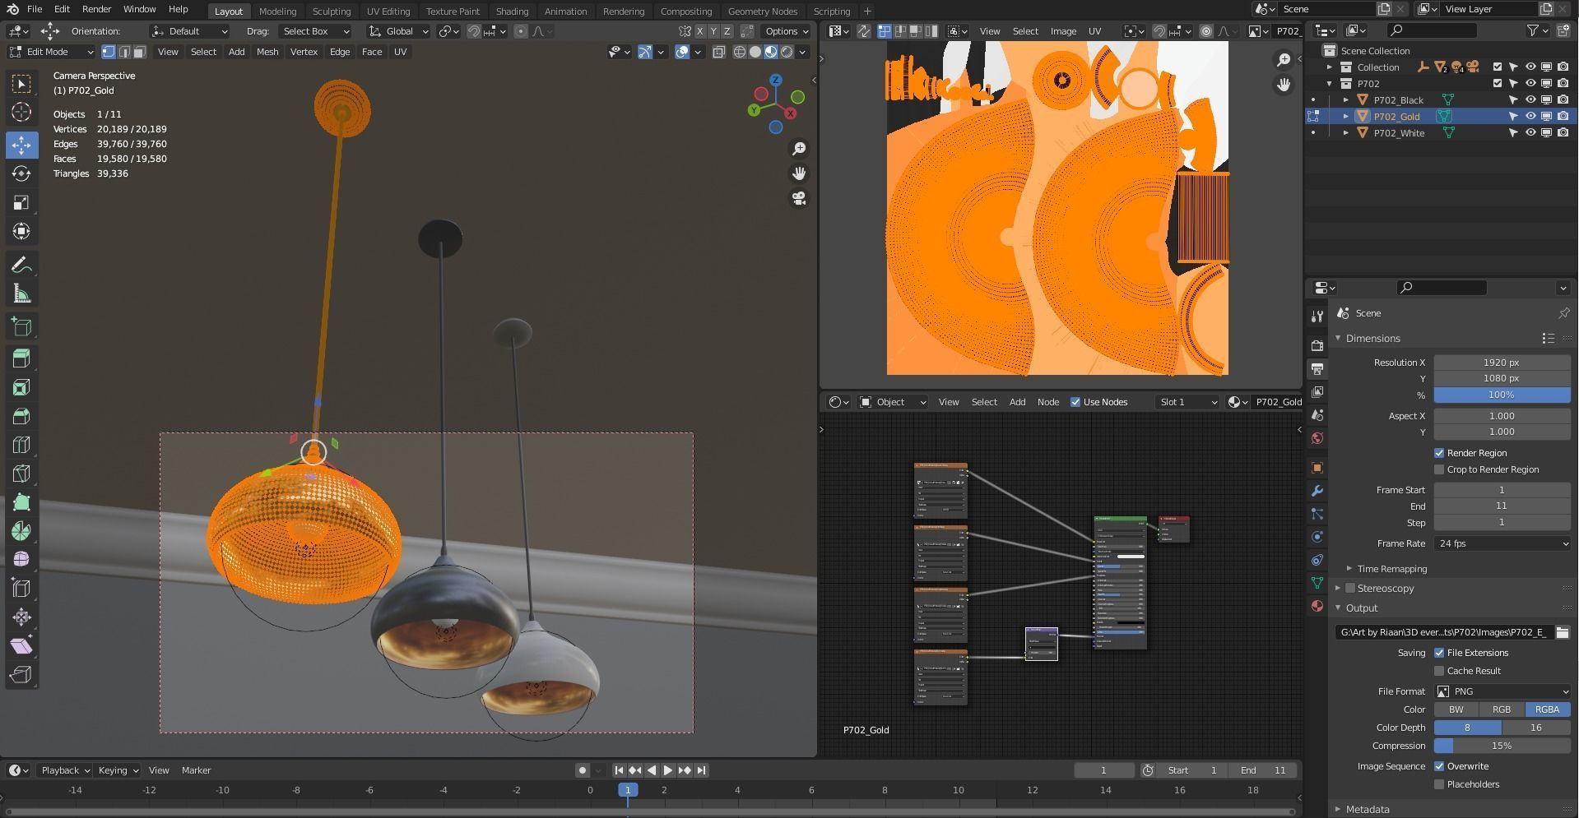Open the Node menu in shader editor
Screen dimensions: 1579x818
click(1047, 402)
